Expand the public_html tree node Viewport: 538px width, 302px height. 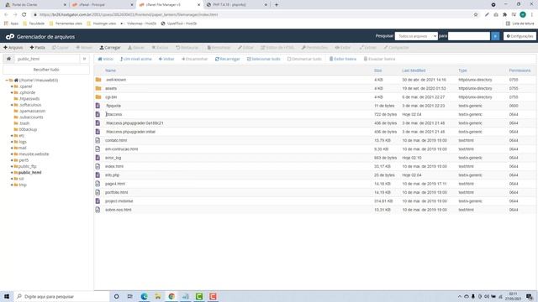(12, 173)
